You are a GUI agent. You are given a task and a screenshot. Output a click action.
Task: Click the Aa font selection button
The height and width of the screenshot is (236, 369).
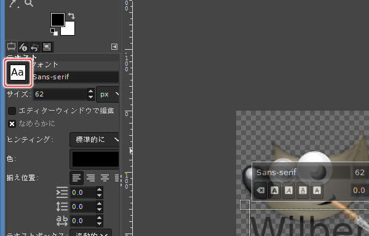pyautogui.click(x=18, y=73)
